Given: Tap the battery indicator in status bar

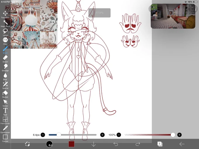Looking at the screenshot, I should click(195, 2).
